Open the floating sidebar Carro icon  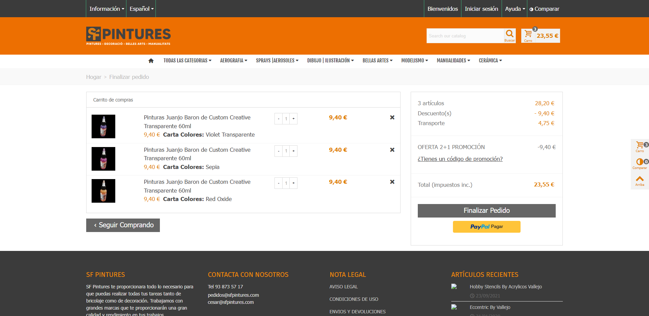(x=640, y=147)
